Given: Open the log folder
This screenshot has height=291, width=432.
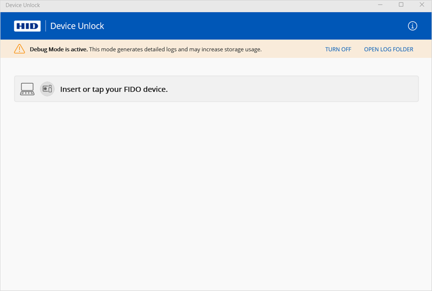Looking at the screenshot, I should (x=389, y=49).
